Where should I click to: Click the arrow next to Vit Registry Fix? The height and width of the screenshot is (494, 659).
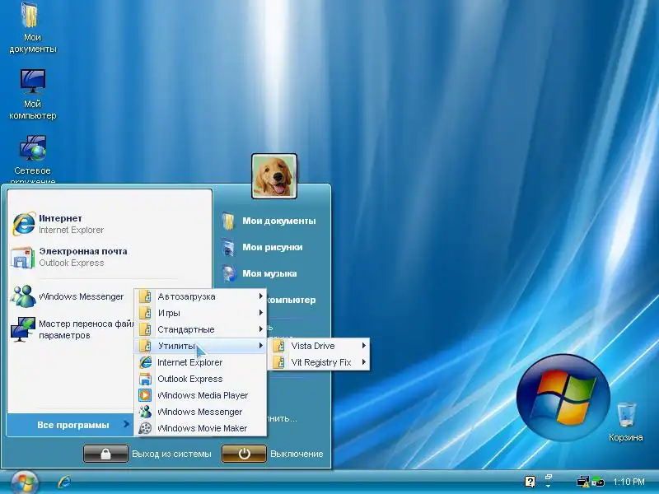pos(364,362)
